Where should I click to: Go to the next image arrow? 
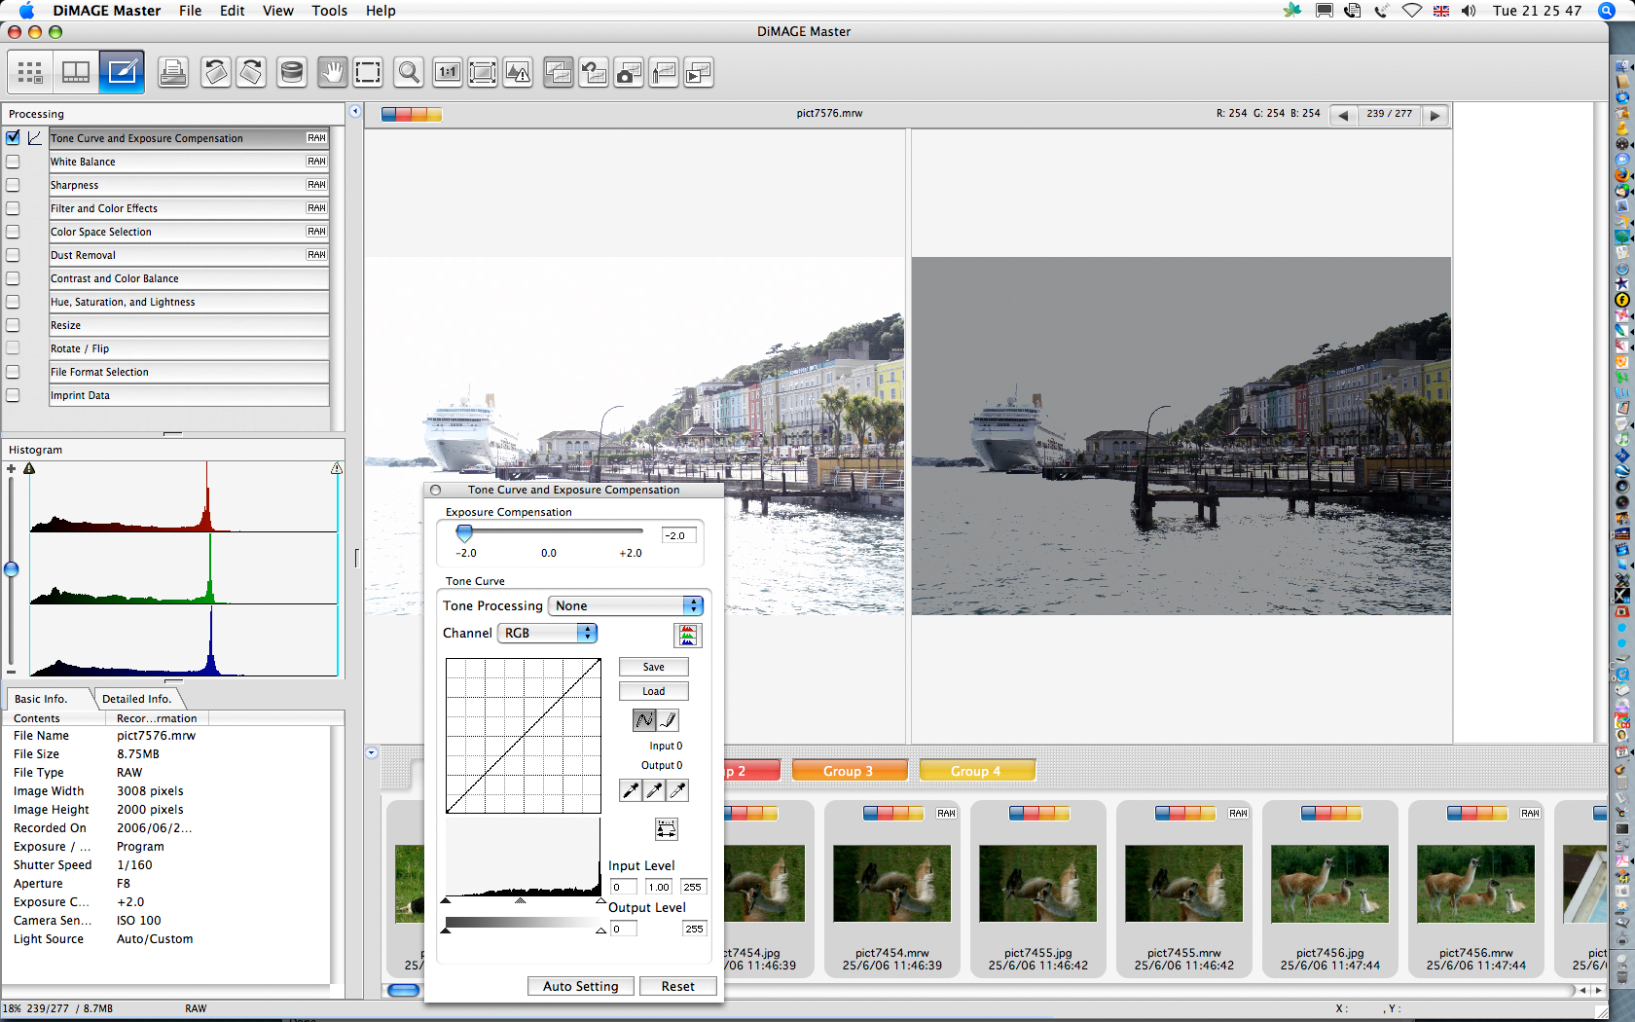(x=1435, y=115)
